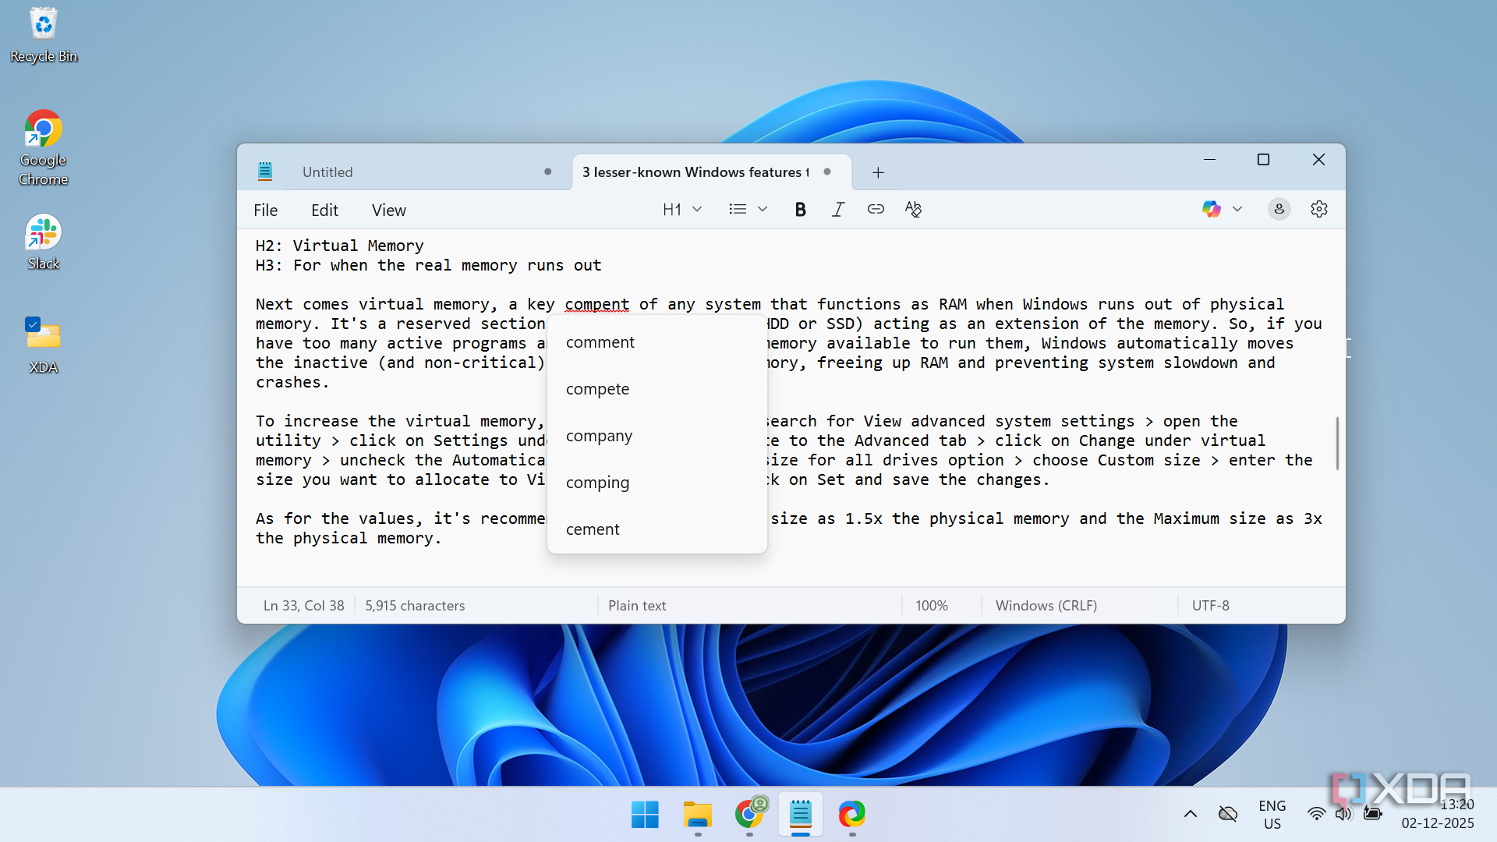This screenshot has width=1497, height=842.
Task: Apply italic formatting using the toolbar
Action: pos(838,209)
